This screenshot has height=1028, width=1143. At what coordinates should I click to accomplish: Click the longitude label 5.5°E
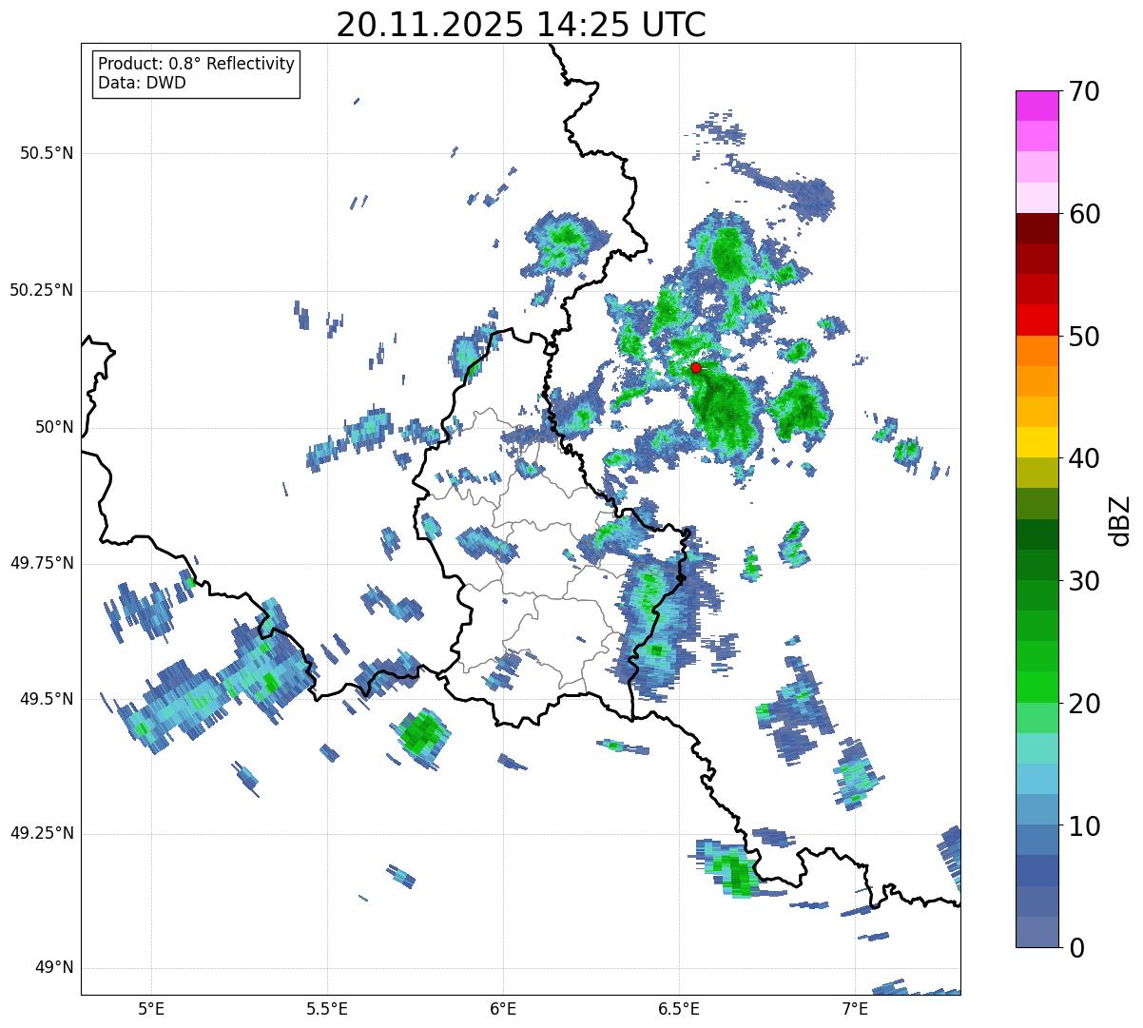(x=328, y=1009)
